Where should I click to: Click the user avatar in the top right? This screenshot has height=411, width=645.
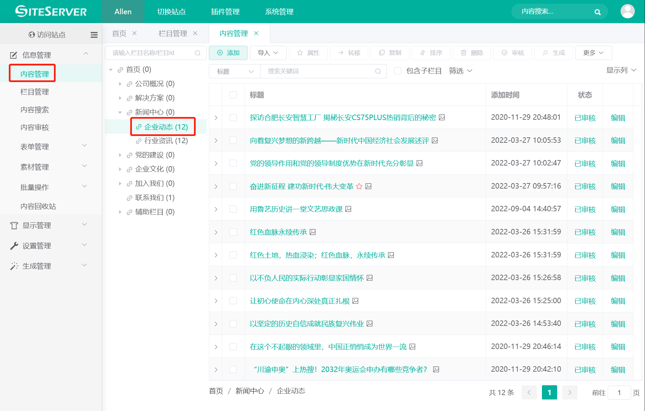click(628, 11)
